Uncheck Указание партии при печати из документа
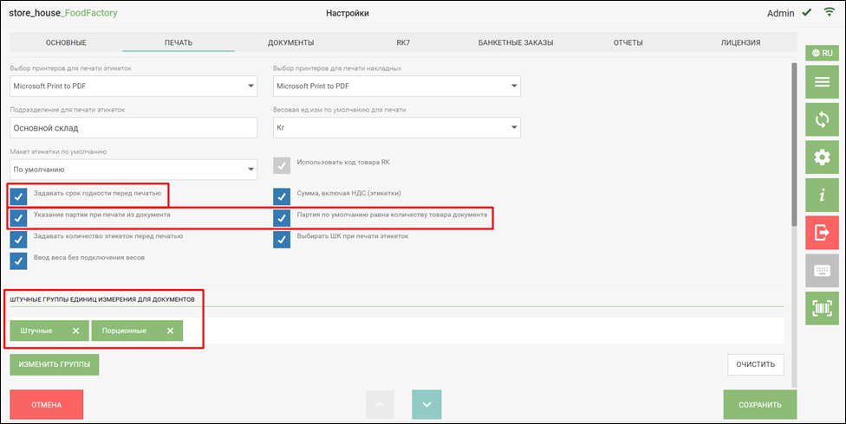Screen dimensions: 846x424 tap(18, 217)
